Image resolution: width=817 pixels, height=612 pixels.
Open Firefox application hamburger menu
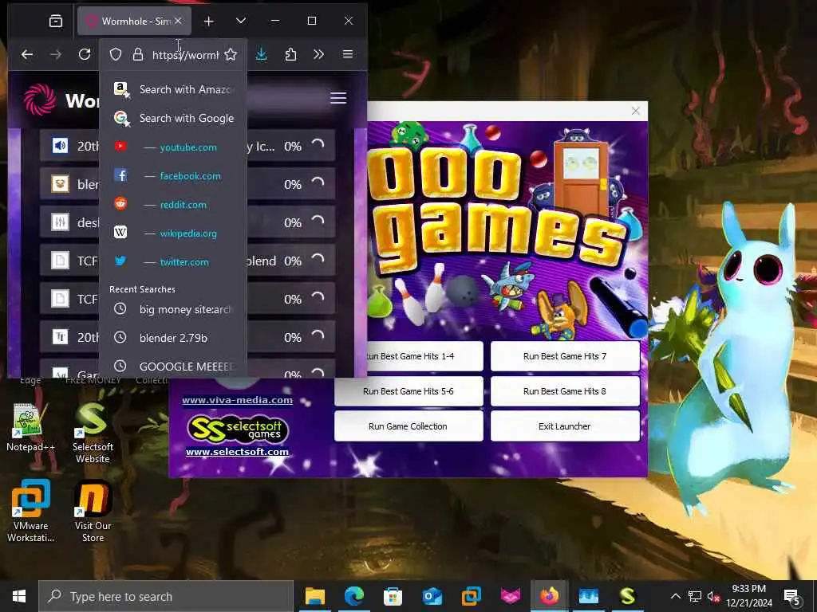point(348,55)
